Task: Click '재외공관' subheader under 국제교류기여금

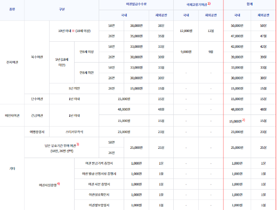Action: coord(211,15)
